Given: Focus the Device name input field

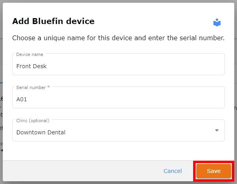Looking at the screenshot, I should click(x=118, y=64).
